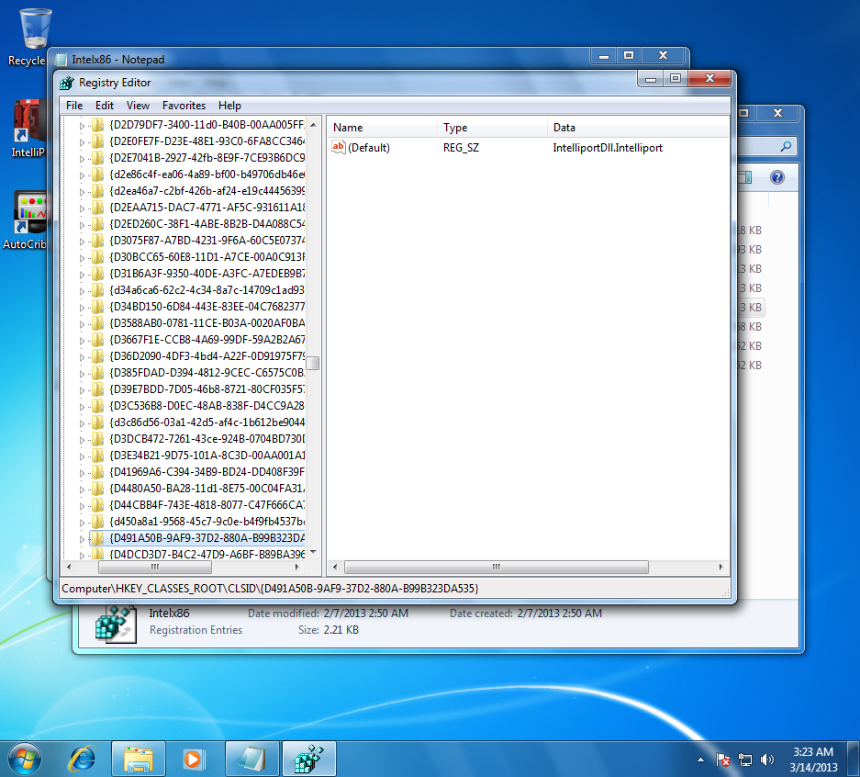860x777 pixels.
Task: Select the {d2ea46a7-c2bf-426b key
Action: point(207,191)
